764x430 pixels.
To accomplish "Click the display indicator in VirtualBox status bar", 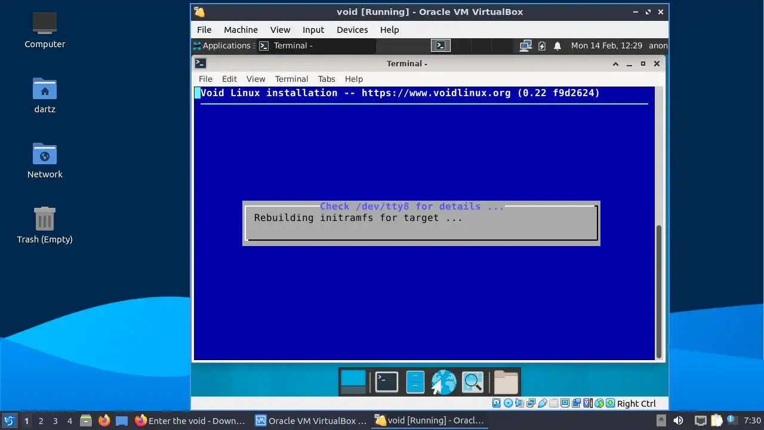I will pyautogui.click(x=565, y=403).
